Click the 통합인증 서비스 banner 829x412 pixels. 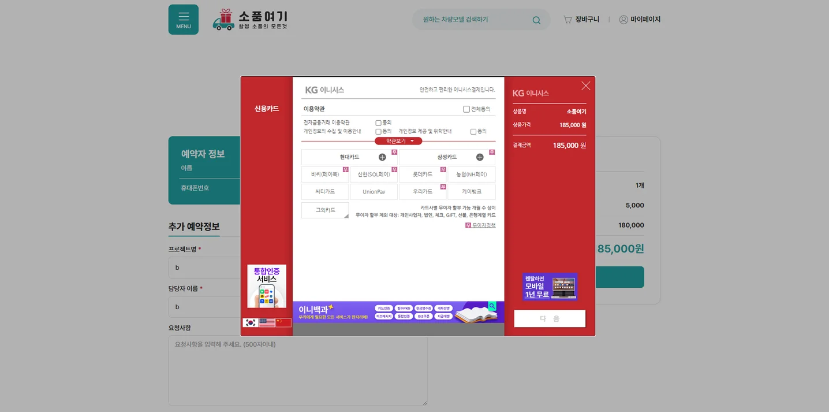[x=267, y=286]
